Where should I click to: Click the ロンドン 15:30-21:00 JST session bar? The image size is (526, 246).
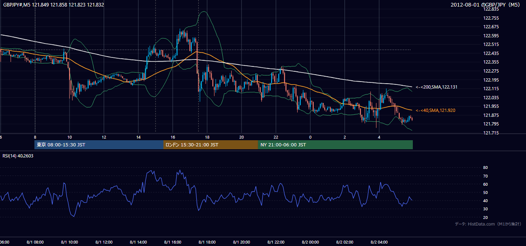(x=211, y=145)
